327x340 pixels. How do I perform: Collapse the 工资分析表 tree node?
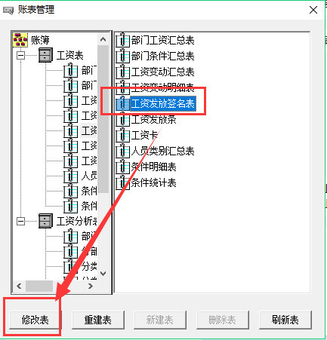point(21,221)
